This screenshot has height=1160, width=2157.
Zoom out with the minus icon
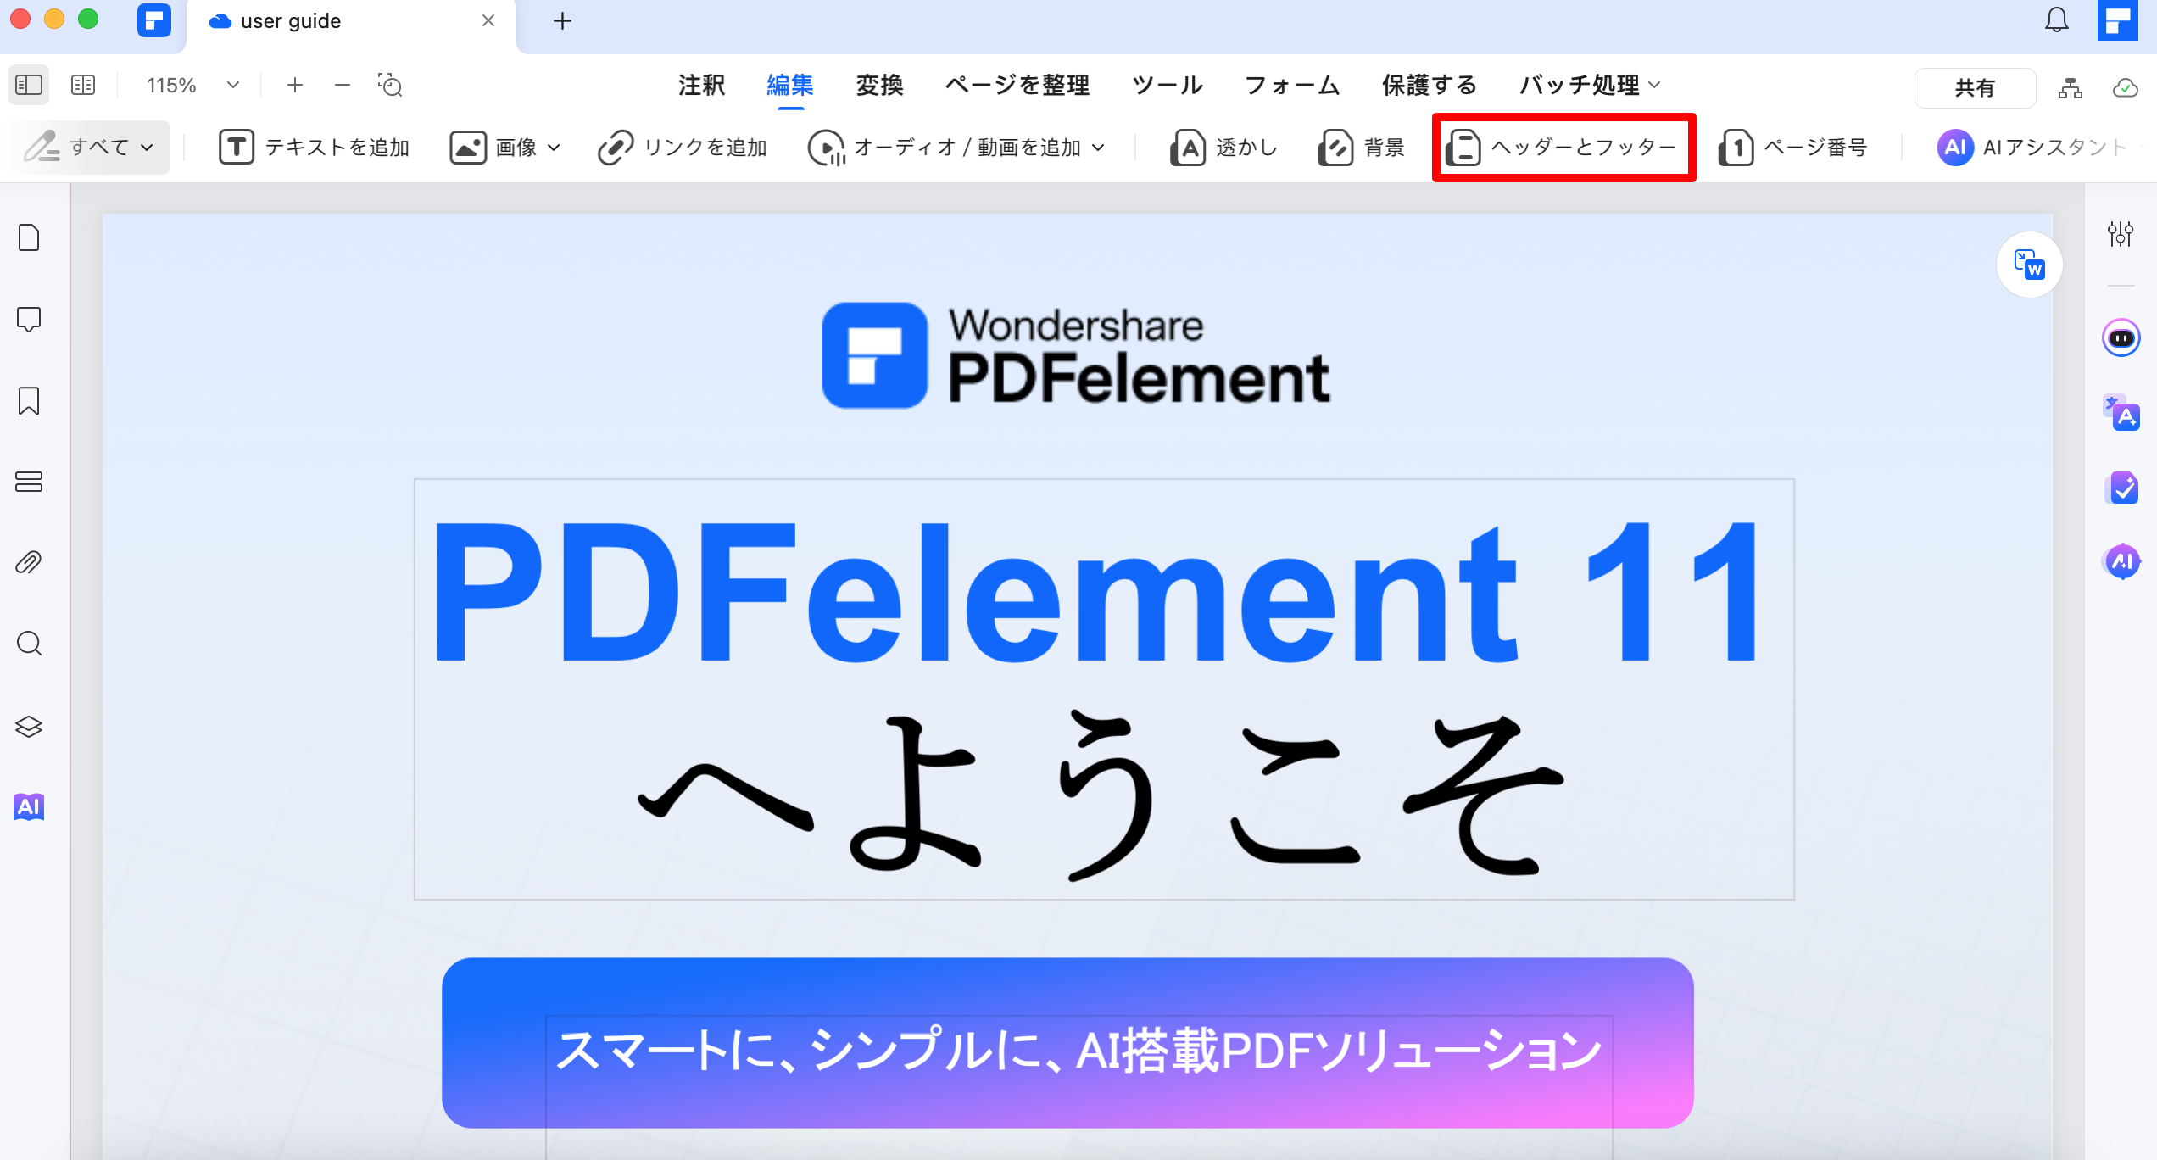pos(343,85)
